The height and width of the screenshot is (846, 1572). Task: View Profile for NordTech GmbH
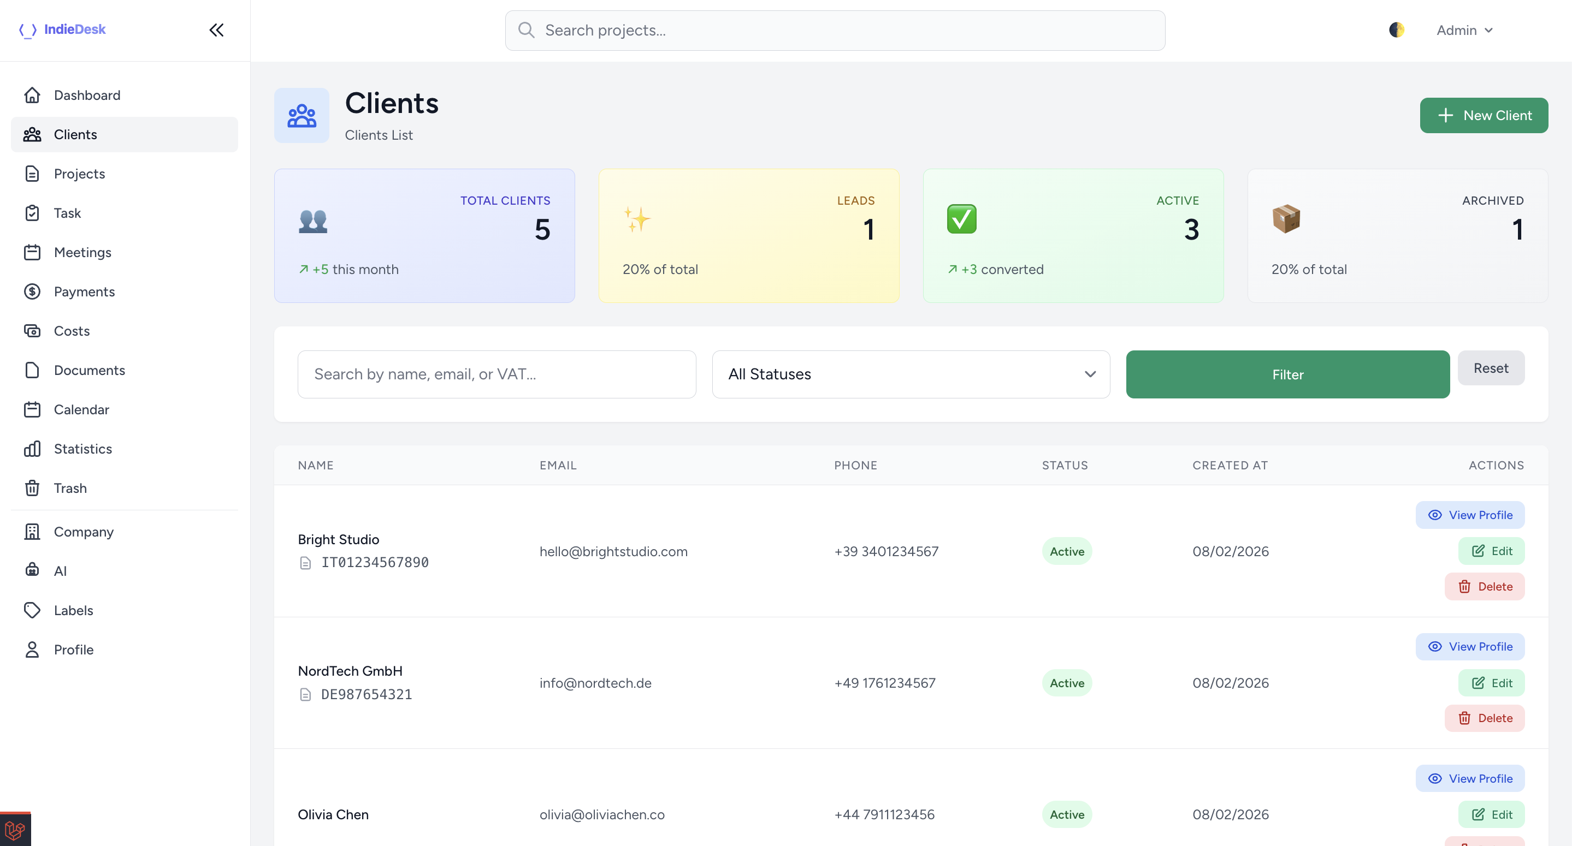(1470, 647)
